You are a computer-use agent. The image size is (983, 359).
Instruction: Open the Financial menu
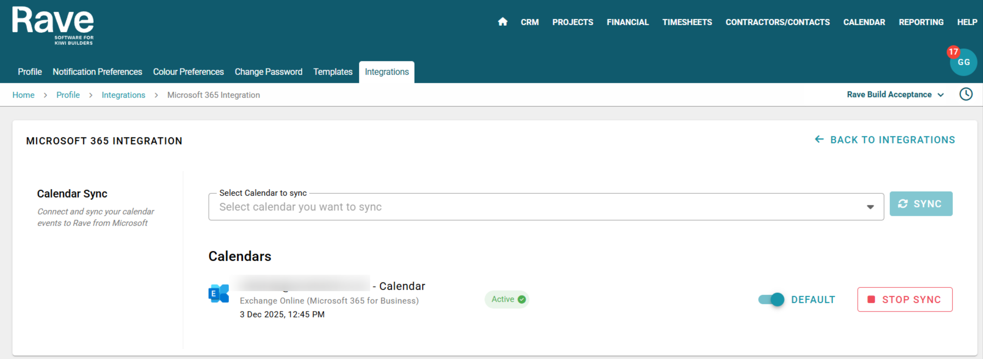tap(628, 22)
